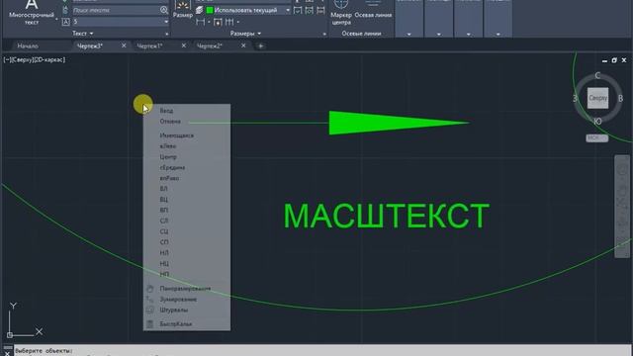Viewport: 633px width, 356px height.
Task: Select НП justification option
Action: [187, 274]
